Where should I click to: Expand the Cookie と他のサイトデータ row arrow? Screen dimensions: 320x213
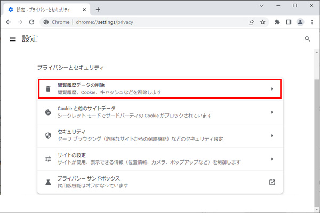272,112
